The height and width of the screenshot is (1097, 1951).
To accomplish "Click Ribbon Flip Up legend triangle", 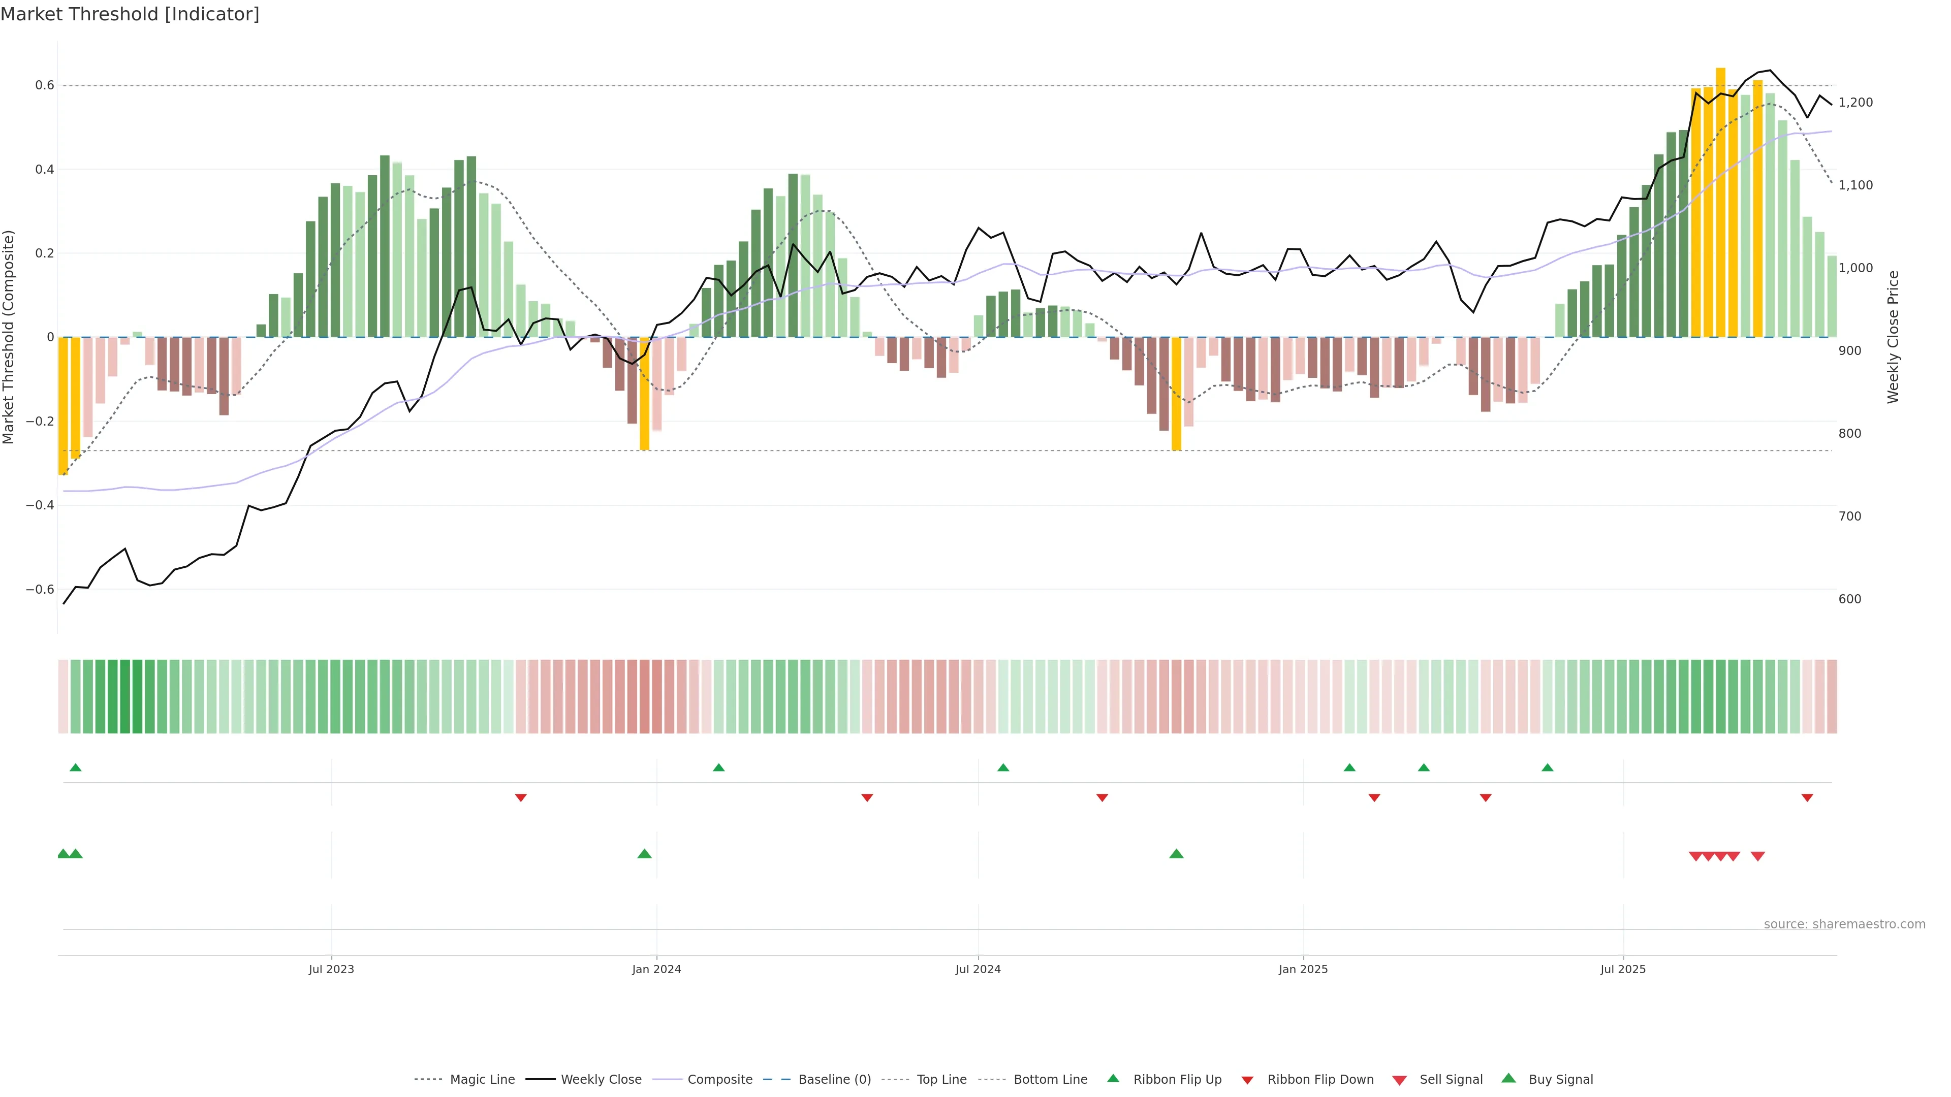I will tap(1113, 1078).
